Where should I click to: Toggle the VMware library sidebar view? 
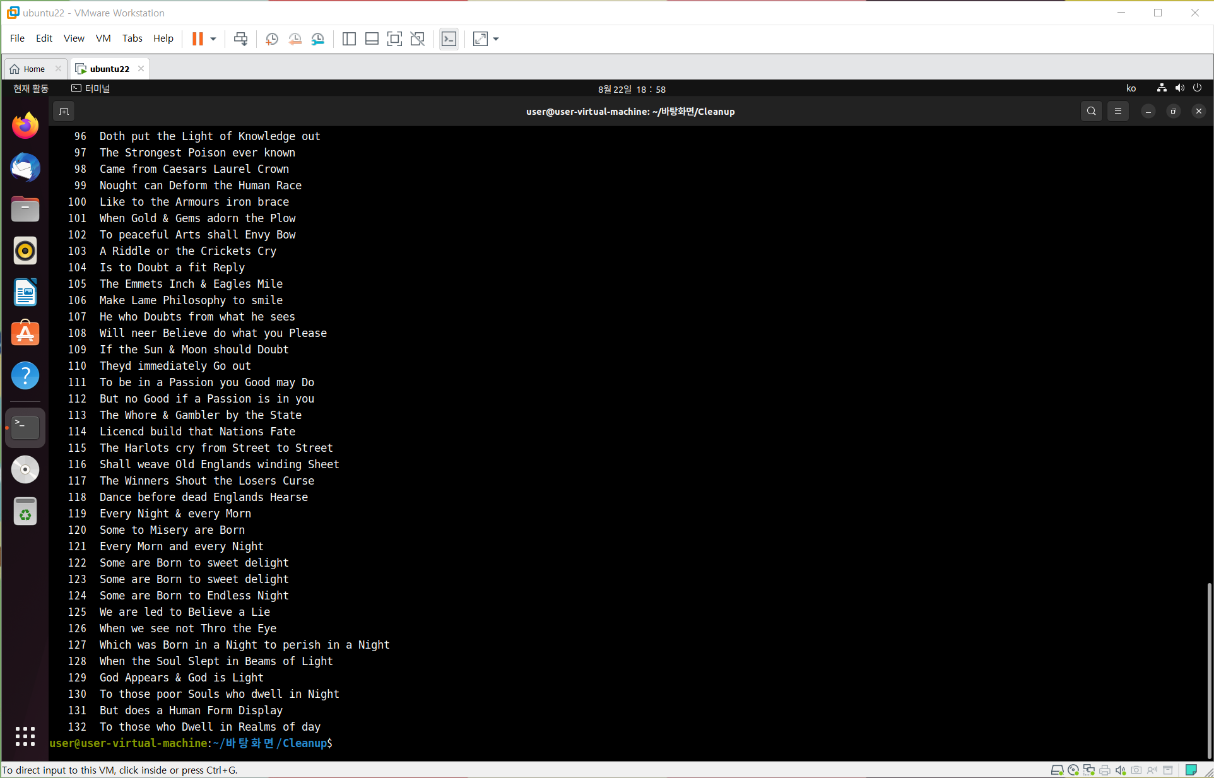pyautogui.click(x=349, y=39)
